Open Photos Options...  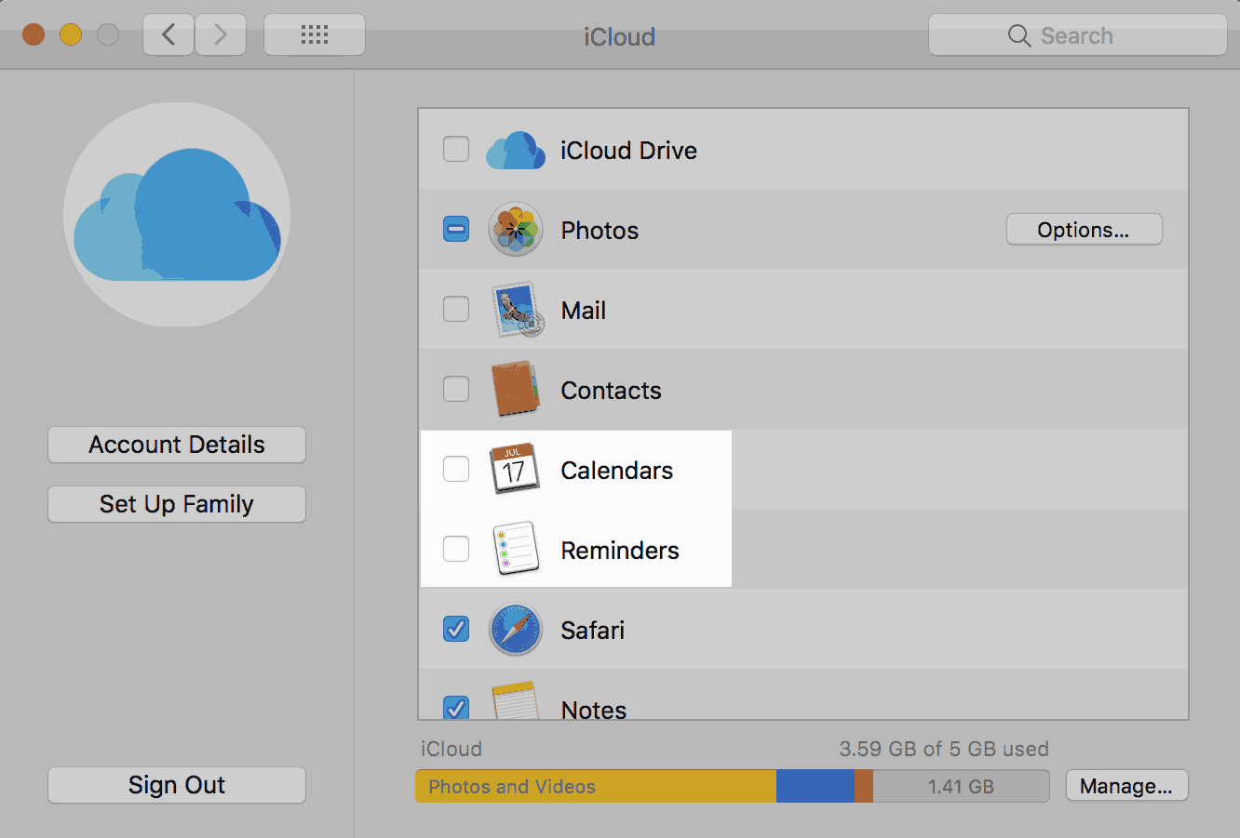1085,230
